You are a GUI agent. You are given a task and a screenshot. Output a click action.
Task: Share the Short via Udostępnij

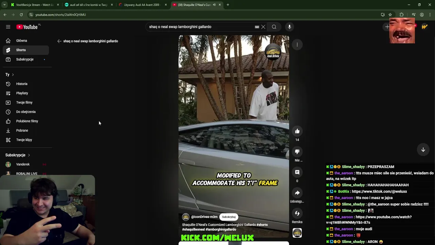tap(297, 193)
